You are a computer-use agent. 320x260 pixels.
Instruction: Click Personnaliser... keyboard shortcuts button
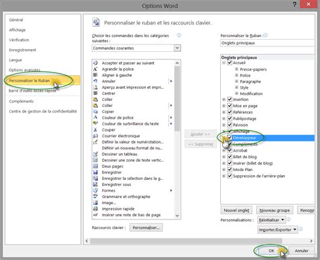[146, 228]
